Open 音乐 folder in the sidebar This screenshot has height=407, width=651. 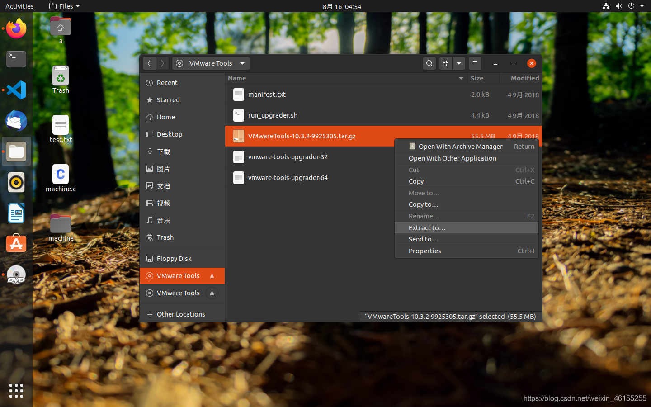182,220
